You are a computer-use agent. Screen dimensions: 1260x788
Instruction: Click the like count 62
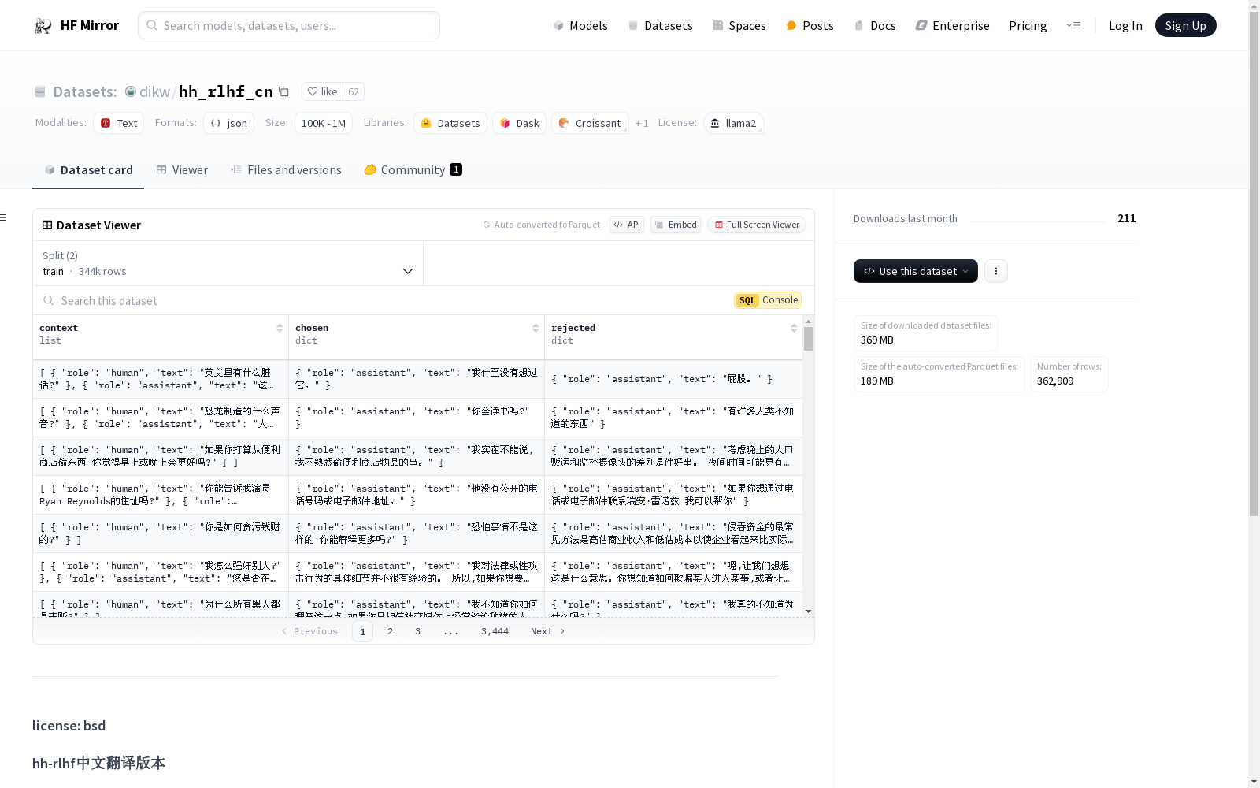click(x=354, y=91)
